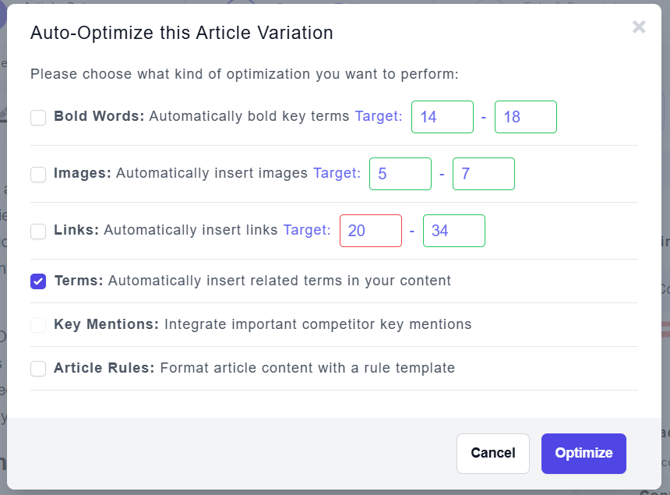Close the Auto-Optimize dialog with the X

point(639,27)
